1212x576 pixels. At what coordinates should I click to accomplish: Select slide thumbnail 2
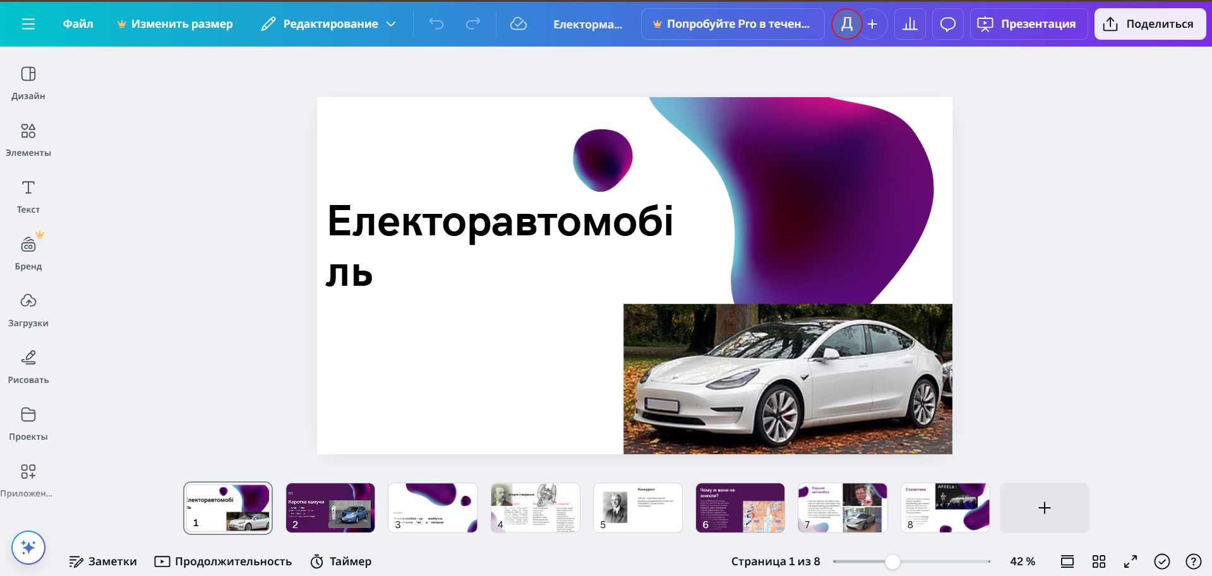pos(330,508)
